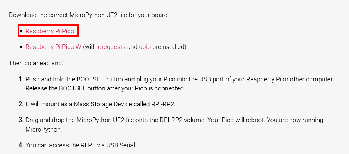Image resolution: width=349 pixels, height=154 pixels.
Task: Click the 'Release the BOOTSEL button' line
Action: 105,88
